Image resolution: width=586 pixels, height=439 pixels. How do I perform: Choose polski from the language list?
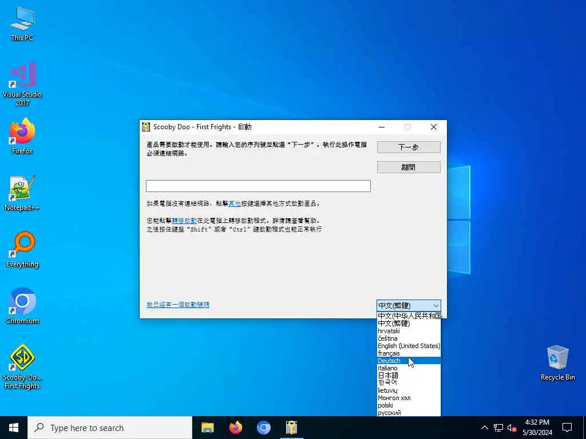pyautogui.click(x=409, y=405)
